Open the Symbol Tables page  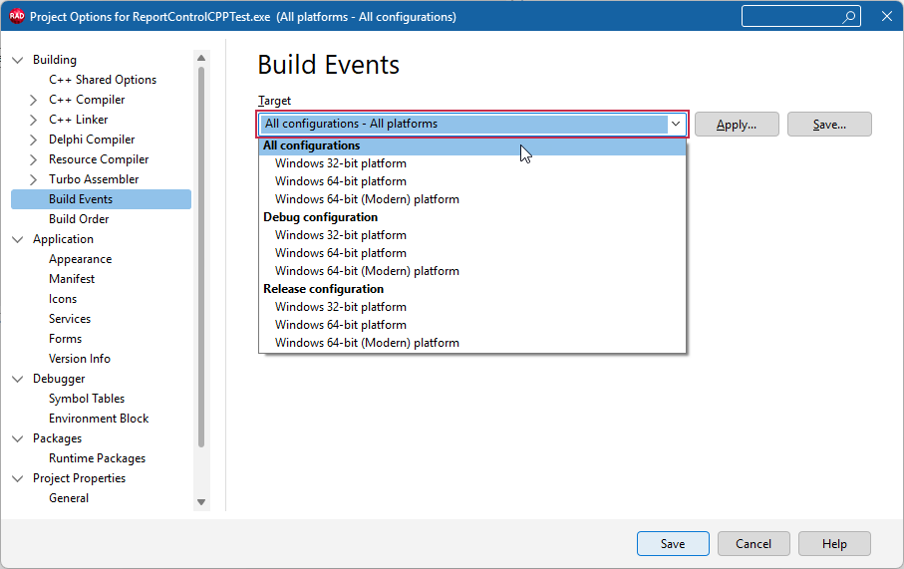(x=87, y=399)
